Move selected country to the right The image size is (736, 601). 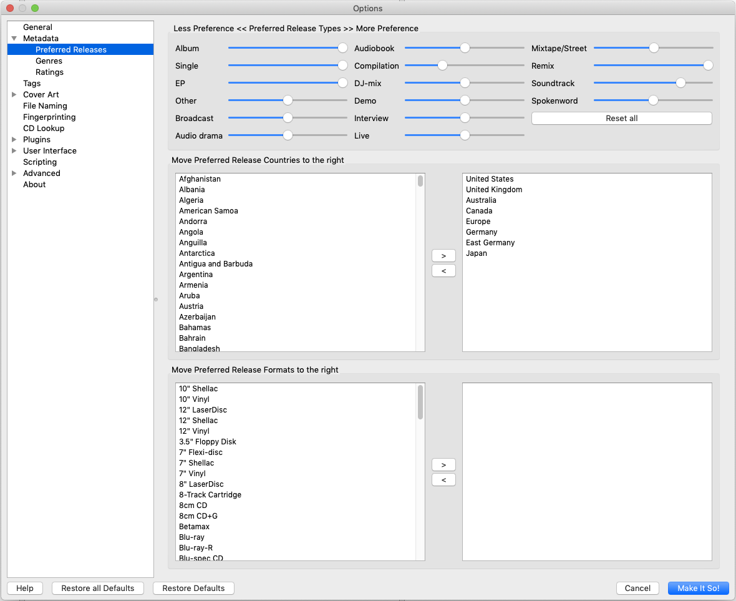[443, 256]
